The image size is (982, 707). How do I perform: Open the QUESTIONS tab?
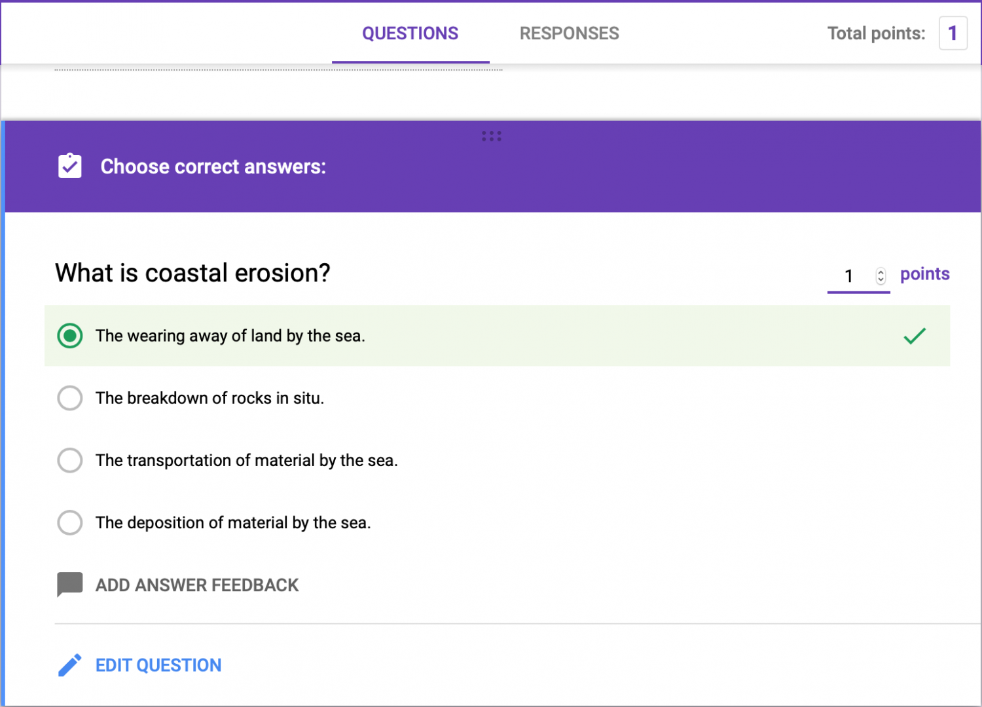410,33
